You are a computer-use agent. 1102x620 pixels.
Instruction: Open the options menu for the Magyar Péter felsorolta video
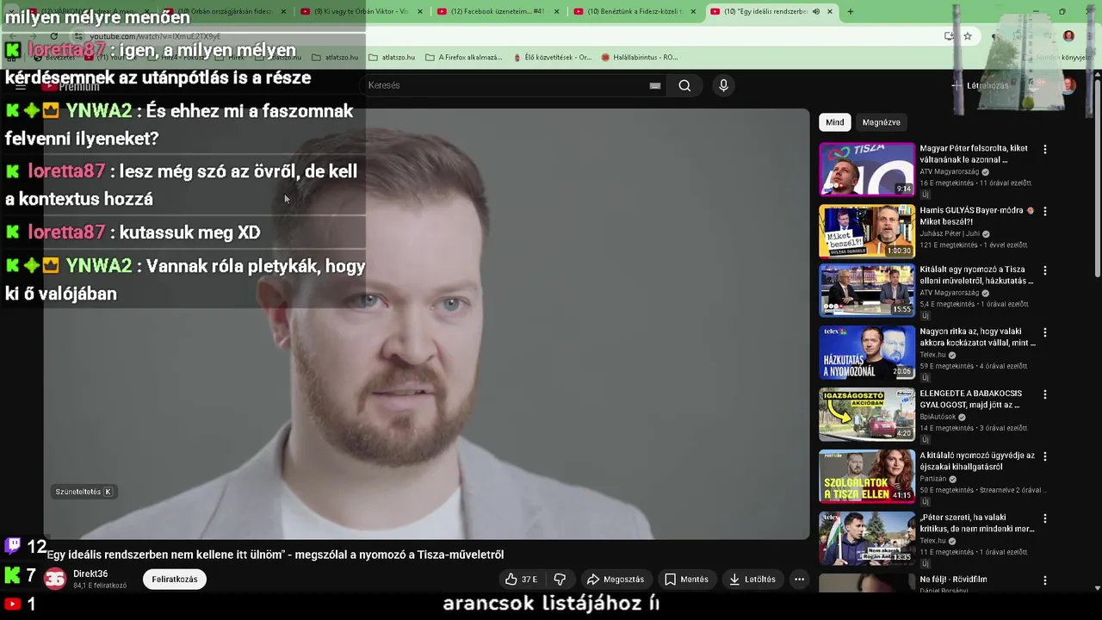1045,150
